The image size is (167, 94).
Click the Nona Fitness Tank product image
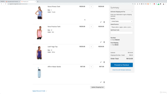click(x=39, y=13)
